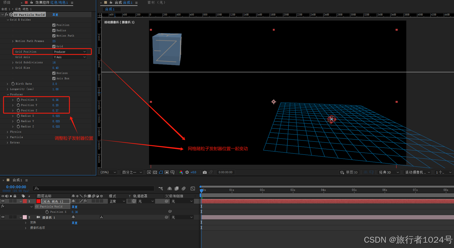This screenshot has width=454, height=248.
Task: Hide the camera layer 2 with eye icon
Action: tap(3, 217)
